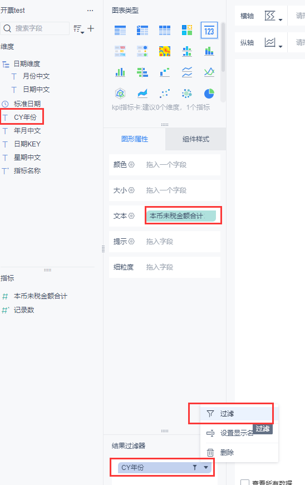Select the range area chart type
305x485 pixels.
click(142, 93)
